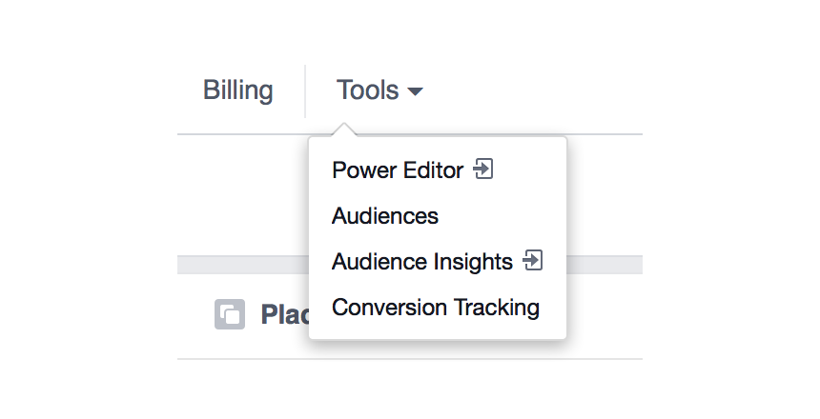The image size is (820, 419).
Task: Click the Tools menu label
Action: (367, 90)
